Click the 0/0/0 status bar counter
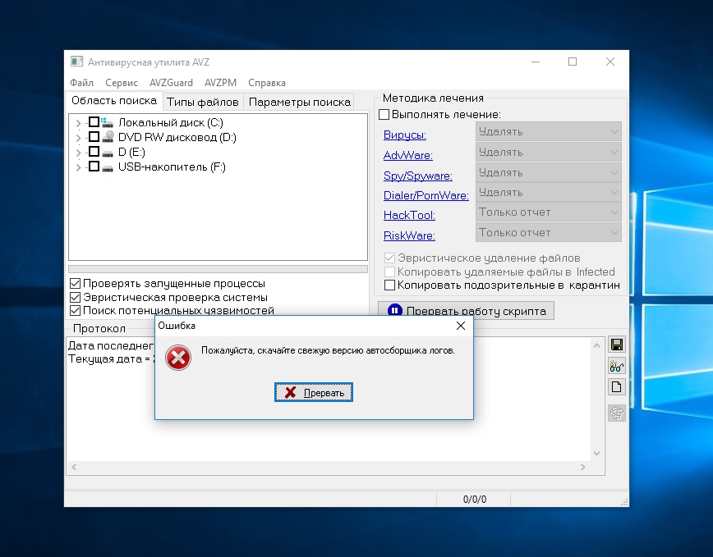The width and height of the screenshot is (713, 557). (474, 500)
